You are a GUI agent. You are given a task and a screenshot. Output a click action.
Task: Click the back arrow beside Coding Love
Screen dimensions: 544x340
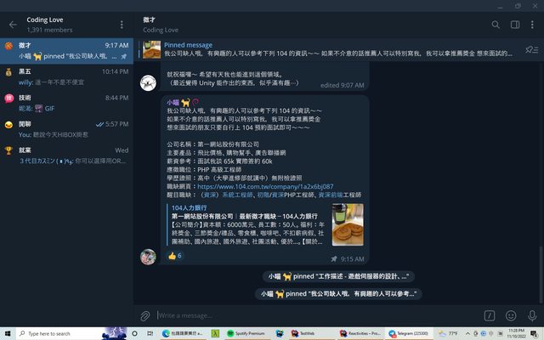pos(13,25)
